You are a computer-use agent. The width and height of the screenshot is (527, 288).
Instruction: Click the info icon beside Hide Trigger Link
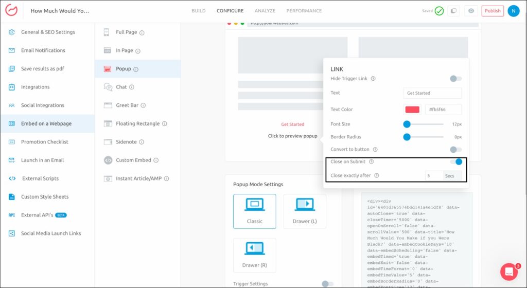(373, 79)
